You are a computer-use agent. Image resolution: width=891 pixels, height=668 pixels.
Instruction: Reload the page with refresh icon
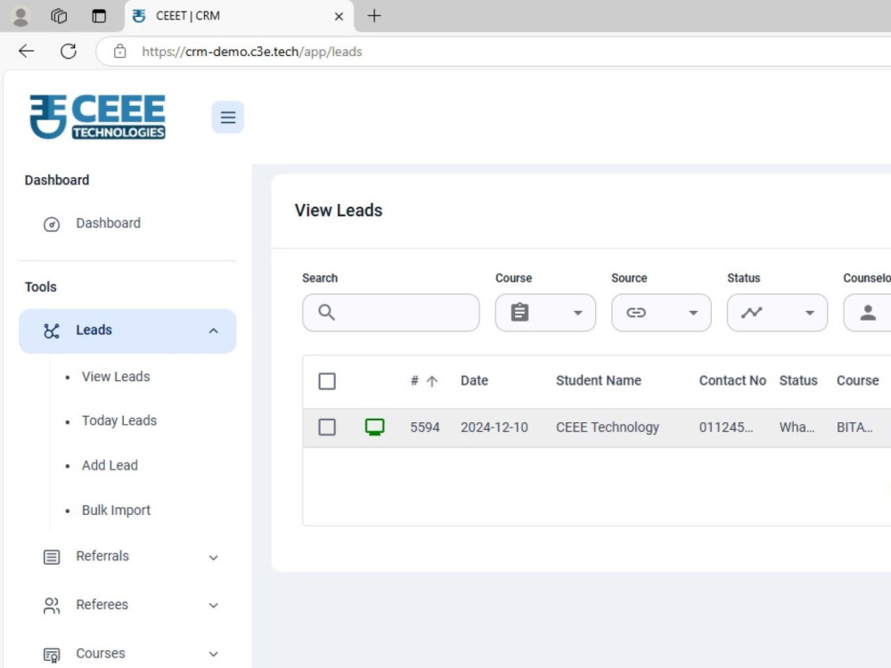69,51
